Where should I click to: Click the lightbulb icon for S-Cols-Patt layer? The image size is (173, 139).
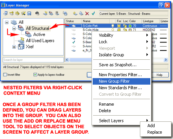pos(113,26)
